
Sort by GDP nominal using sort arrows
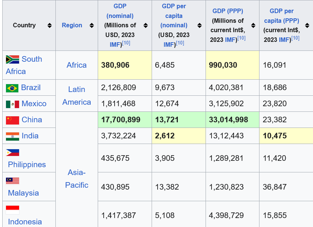146,25
